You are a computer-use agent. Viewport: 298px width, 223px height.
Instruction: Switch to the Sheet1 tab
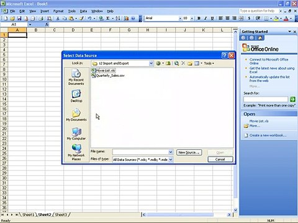(28, 215)
